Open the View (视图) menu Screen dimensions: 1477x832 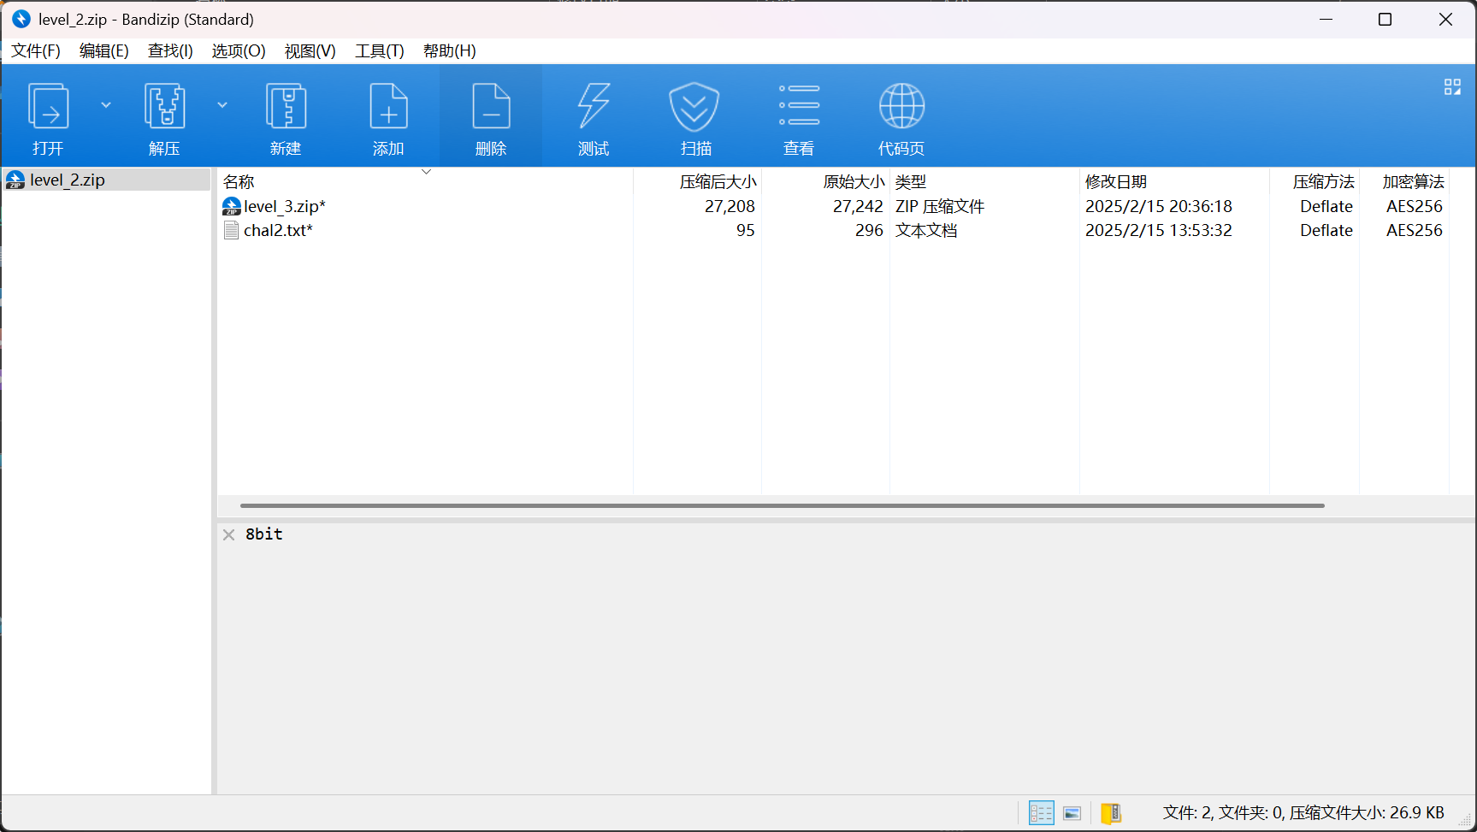pos(310,51)
